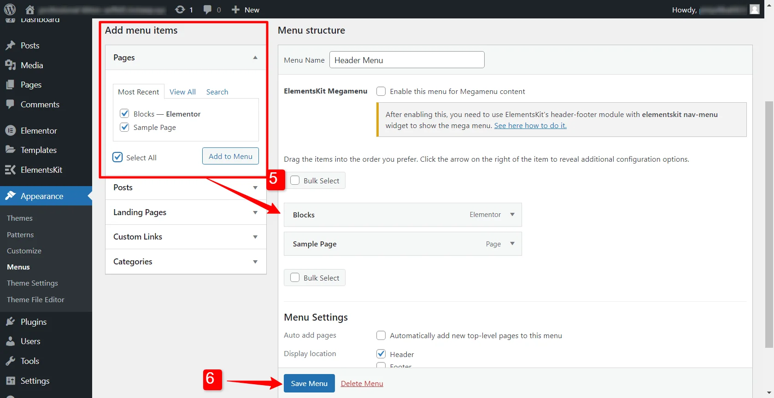Open site home icon in admin bar

tap(30, 9)
